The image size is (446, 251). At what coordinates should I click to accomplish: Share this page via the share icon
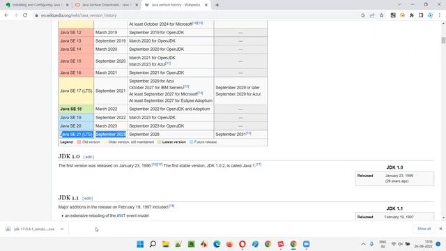372,15
